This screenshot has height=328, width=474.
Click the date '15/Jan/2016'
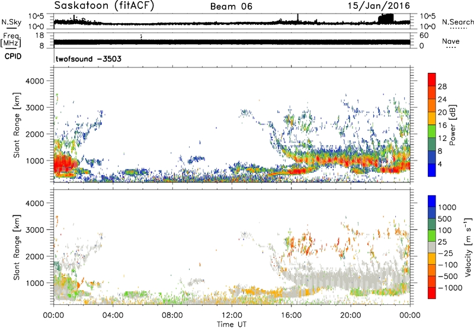point(379,6)
